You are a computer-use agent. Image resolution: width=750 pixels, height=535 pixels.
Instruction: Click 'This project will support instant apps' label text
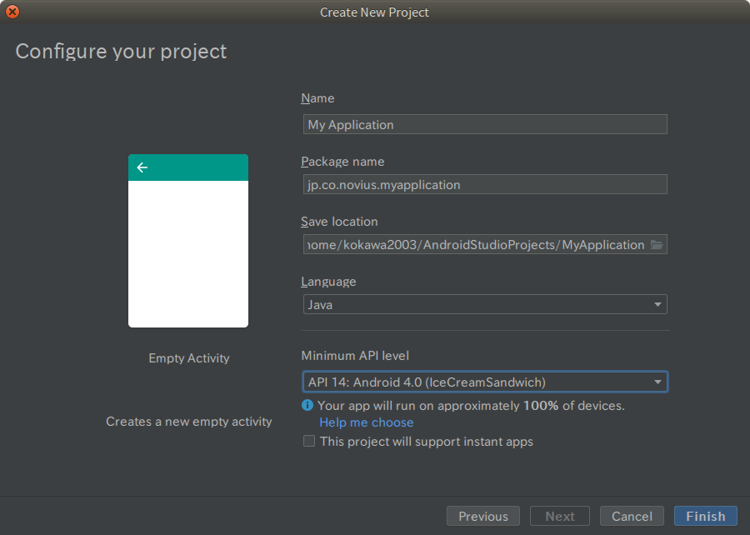click(x=426, y=442)
